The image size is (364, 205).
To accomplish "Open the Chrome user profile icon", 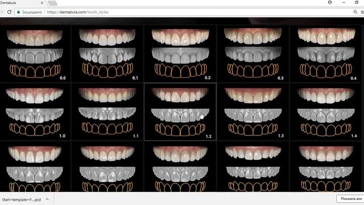I will [330, 2].
